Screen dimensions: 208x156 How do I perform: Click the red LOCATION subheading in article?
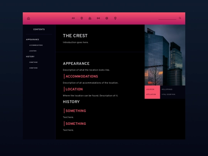(74, 89)
